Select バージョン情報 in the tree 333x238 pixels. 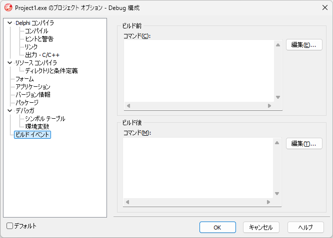32,95
